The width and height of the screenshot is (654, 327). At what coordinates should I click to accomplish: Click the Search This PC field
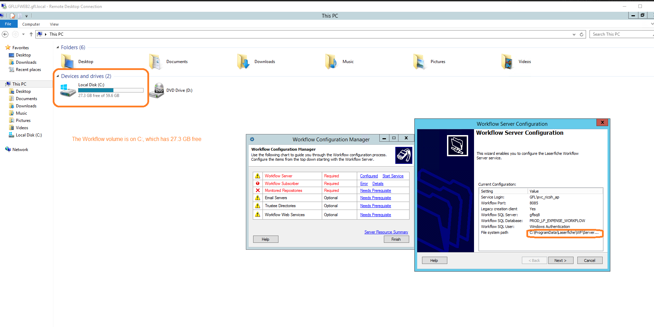click(621, 34)
